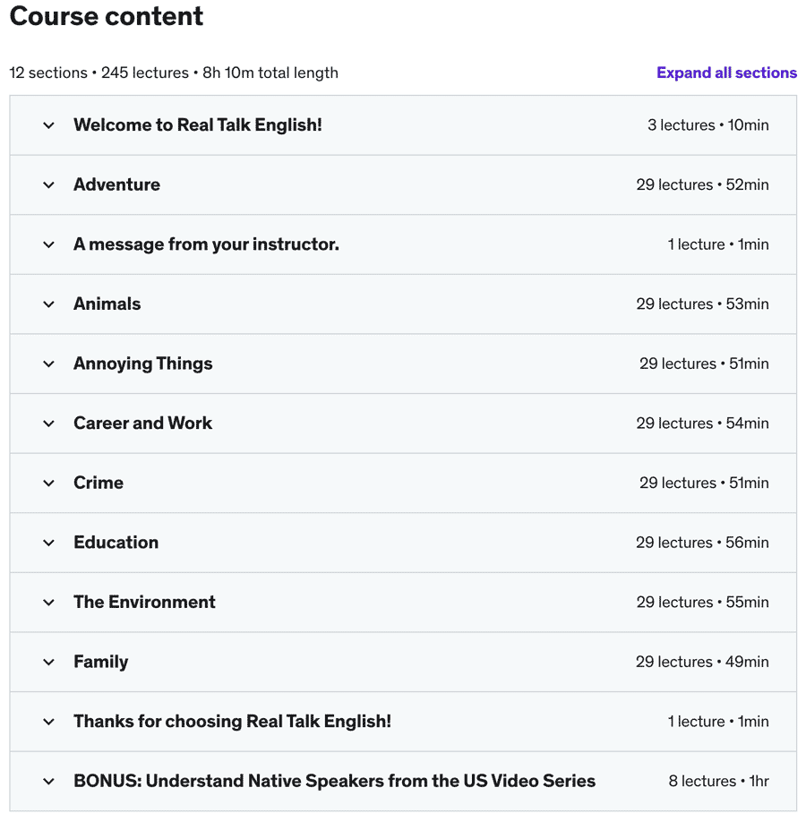Expand chevron for The Environment section
806x822 pixels.
coord(49,603)
